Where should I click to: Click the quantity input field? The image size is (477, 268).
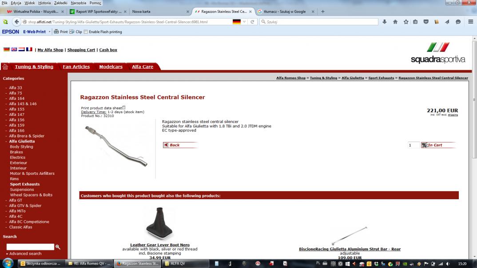click(413, 145)
